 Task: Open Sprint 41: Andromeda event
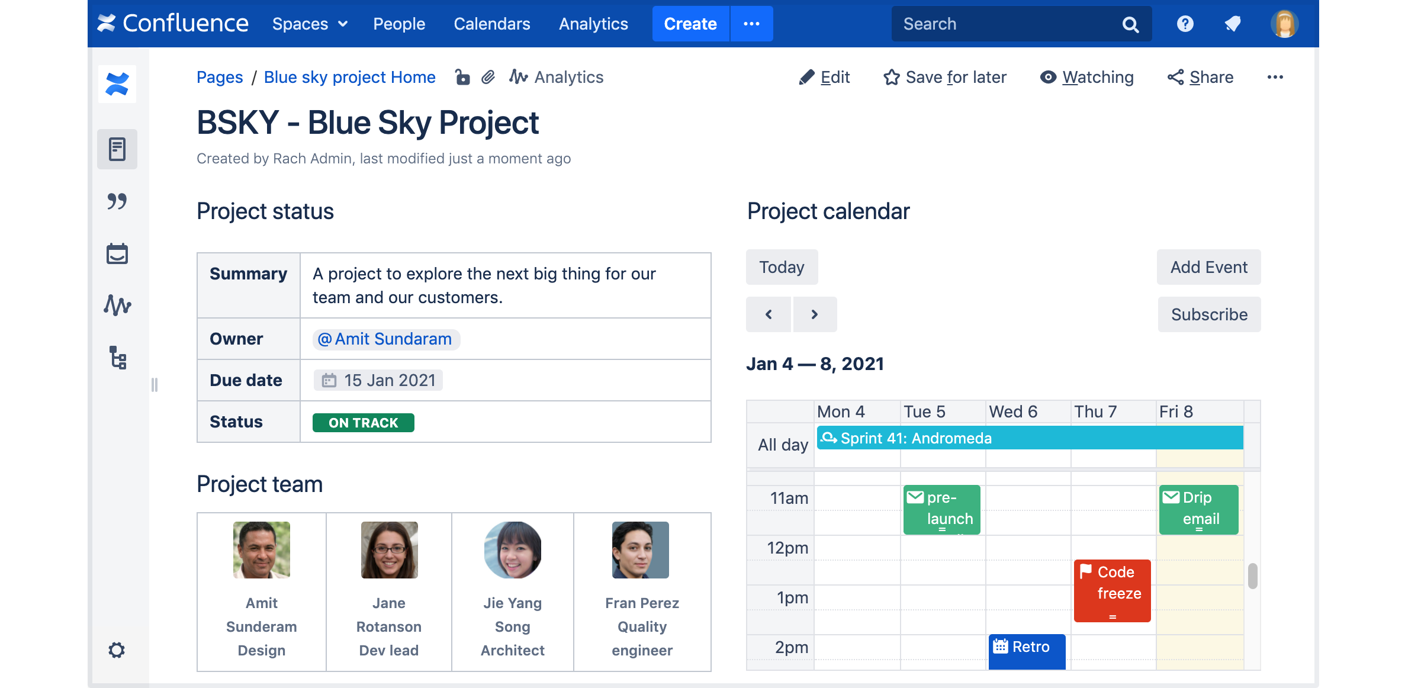tap(1030, 438)
